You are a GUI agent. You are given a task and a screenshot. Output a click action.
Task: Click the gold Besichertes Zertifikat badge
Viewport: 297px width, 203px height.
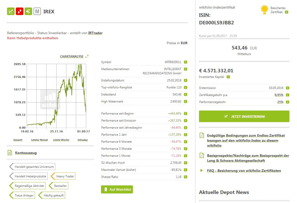click(265, 10)
